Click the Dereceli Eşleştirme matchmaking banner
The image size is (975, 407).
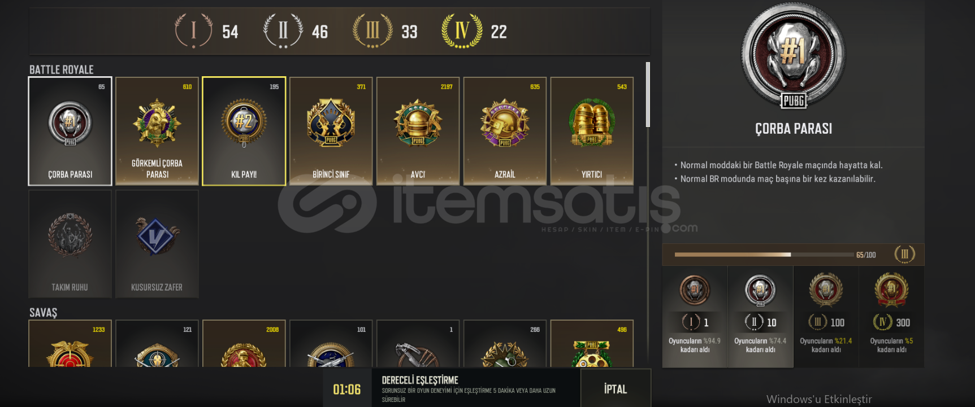[x=476, y=388]
